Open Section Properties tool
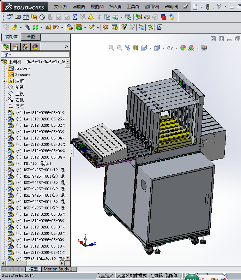The image size is (241, 280). (x=34, y=17)
